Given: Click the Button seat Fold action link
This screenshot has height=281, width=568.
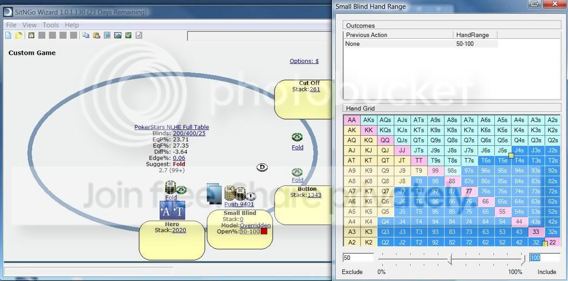Looking at the screenshot, I should 297,180.
